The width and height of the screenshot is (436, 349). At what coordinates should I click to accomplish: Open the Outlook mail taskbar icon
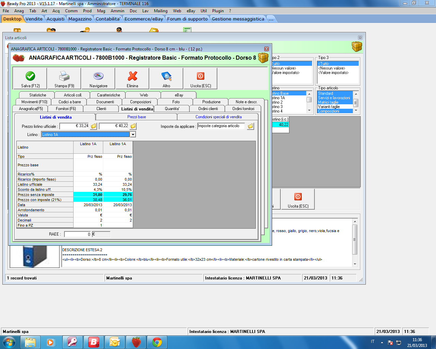click(x=115, y=342)
